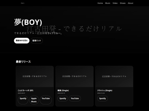Click the 配信リンク button
Image resolution: width=149 pixels, height=111 pixels.
coord(37,41)
